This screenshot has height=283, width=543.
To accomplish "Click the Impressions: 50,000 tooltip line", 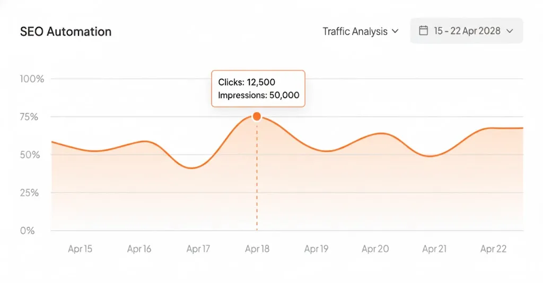I will (258, 96).
